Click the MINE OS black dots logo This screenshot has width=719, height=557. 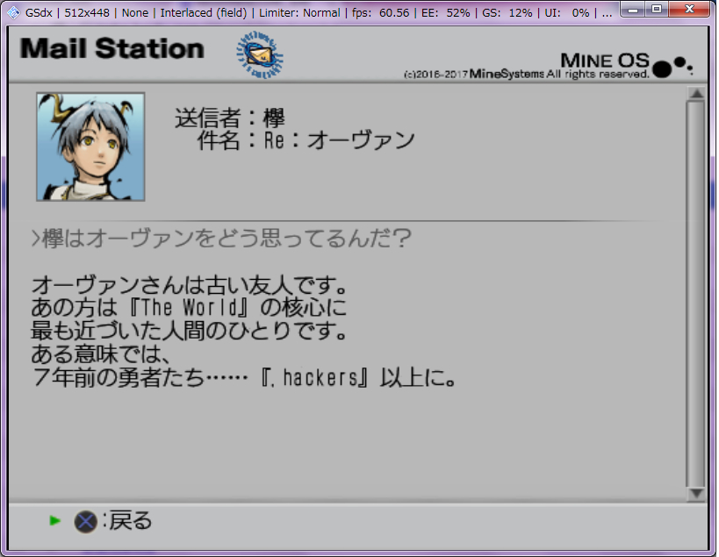(672, 67)
